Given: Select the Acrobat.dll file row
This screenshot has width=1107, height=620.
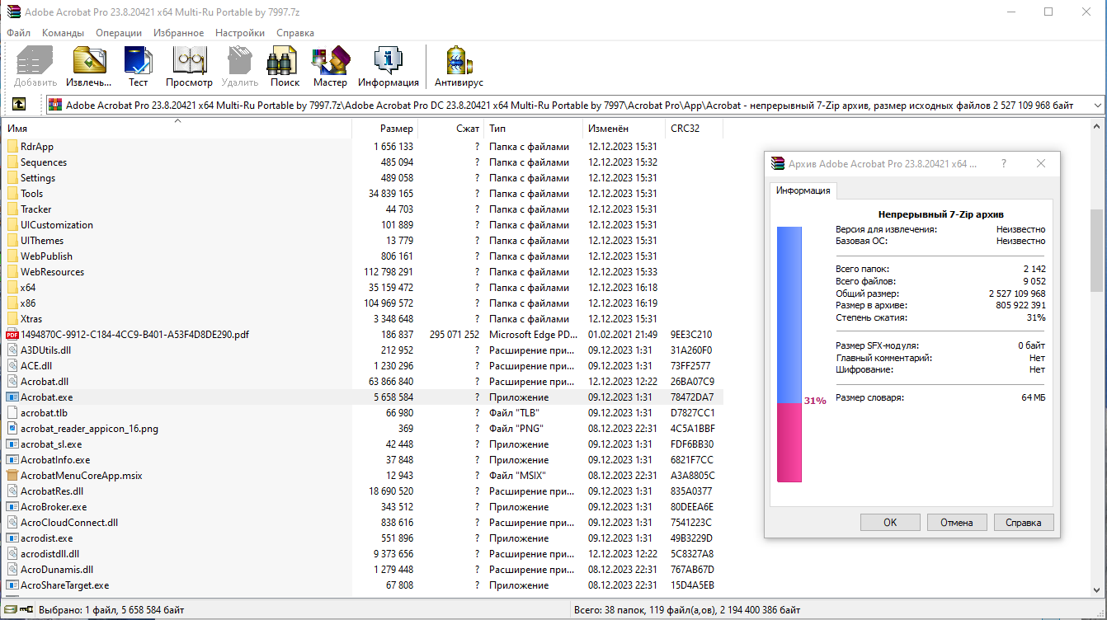Looking at the screenshot, I should tap(363, 382).
